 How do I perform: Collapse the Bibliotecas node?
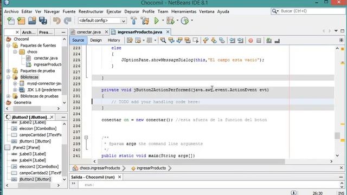click(x=8, y=77)
